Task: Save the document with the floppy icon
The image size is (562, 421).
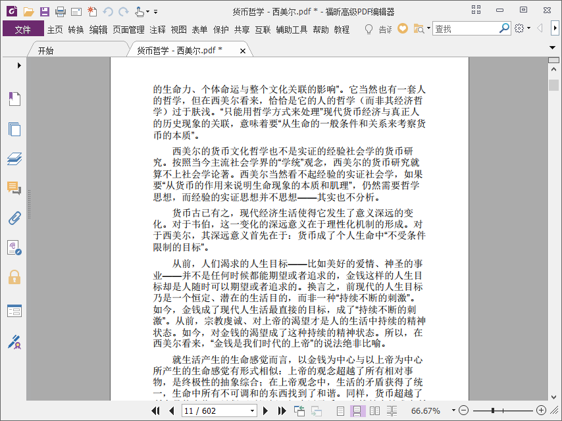Action: click(x=45, y=12)
